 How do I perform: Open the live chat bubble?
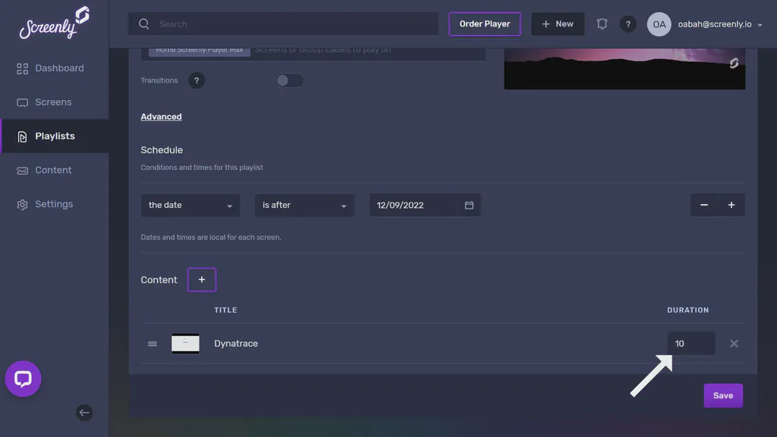point(23,379)
